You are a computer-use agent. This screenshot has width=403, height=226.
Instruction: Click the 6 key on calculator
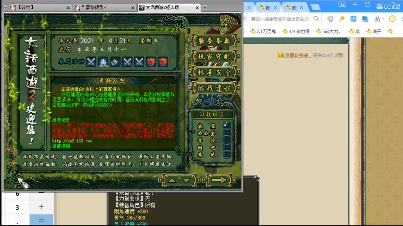(17, 194)
